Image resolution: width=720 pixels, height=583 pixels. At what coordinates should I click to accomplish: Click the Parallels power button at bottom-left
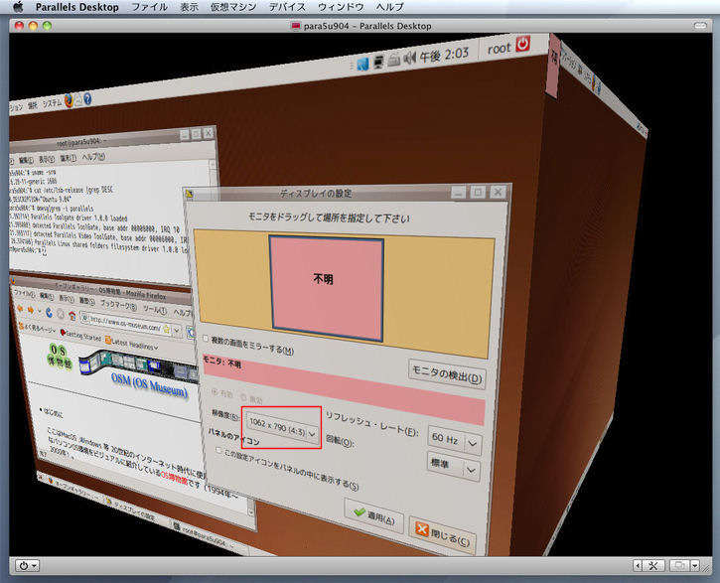tap(28, 565)
